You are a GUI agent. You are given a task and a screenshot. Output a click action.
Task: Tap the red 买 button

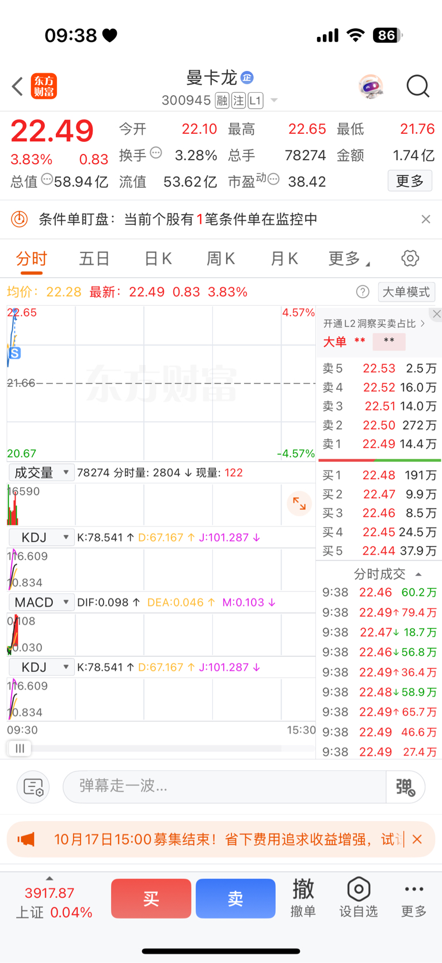point(151,898)
